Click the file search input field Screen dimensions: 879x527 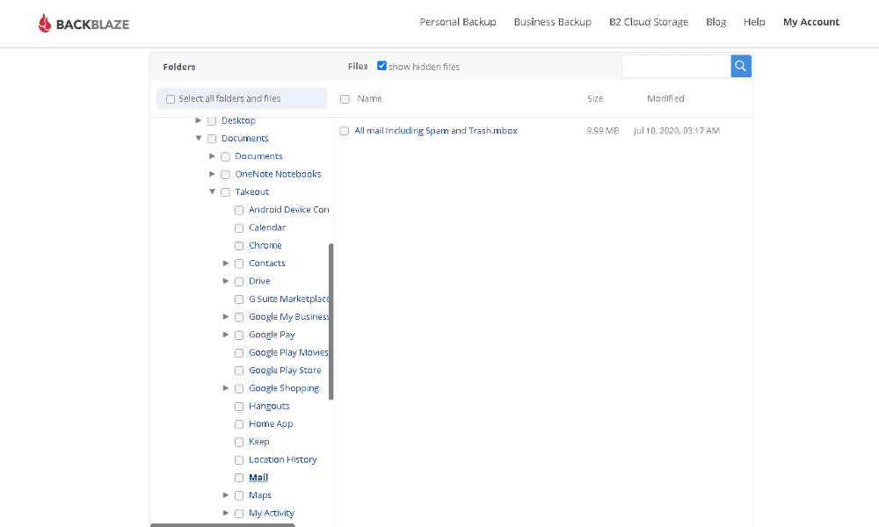[x=676, y=66]
